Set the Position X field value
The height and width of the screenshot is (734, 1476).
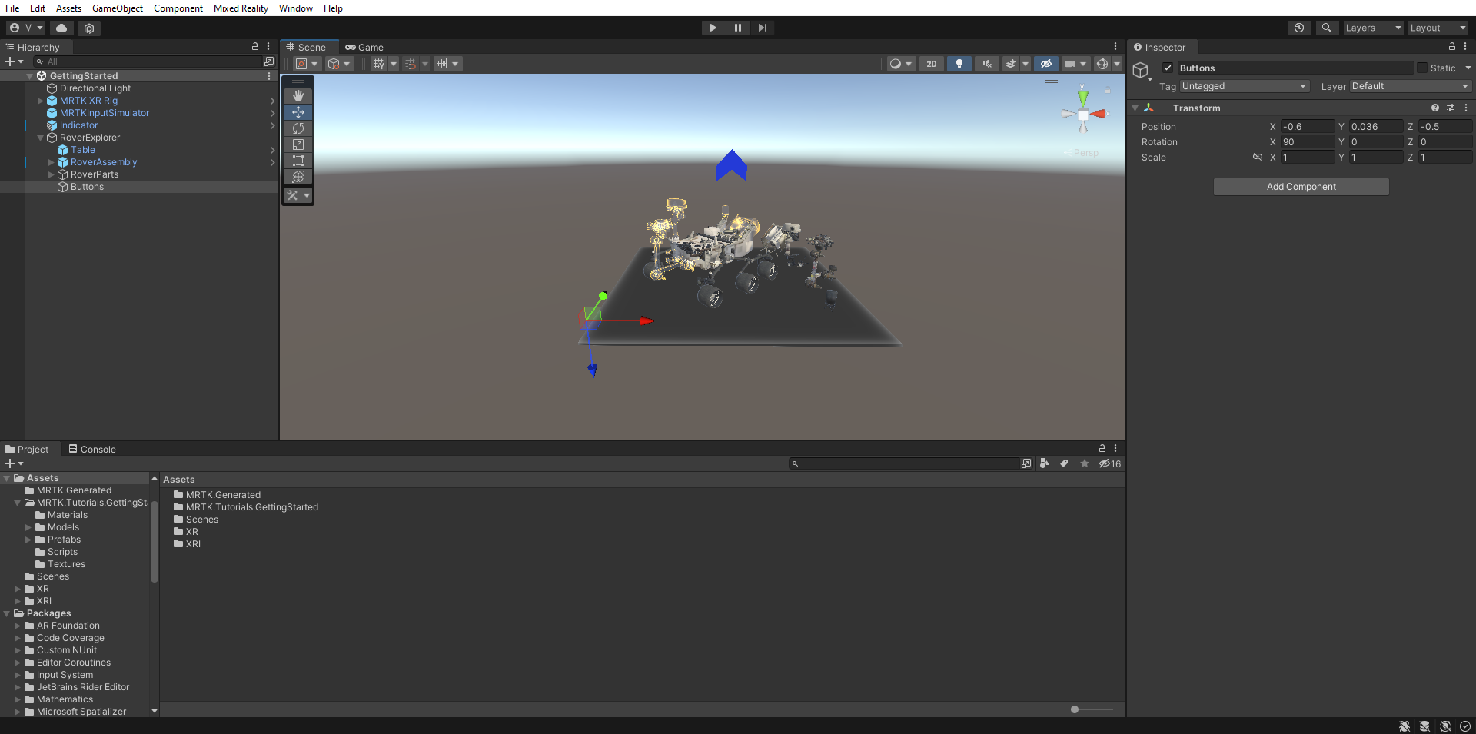[x=1307, y=126]
